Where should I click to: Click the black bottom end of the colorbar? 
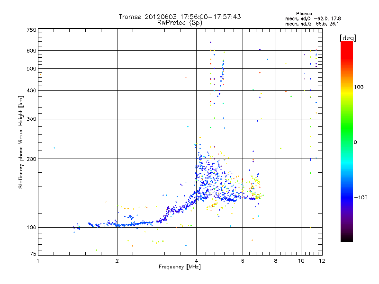(x=347, y=238)
